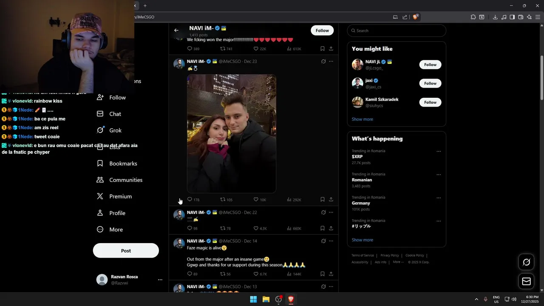Open Grok in the left navigation
This screenshot has height=306, width=544.
coord(109,130)
